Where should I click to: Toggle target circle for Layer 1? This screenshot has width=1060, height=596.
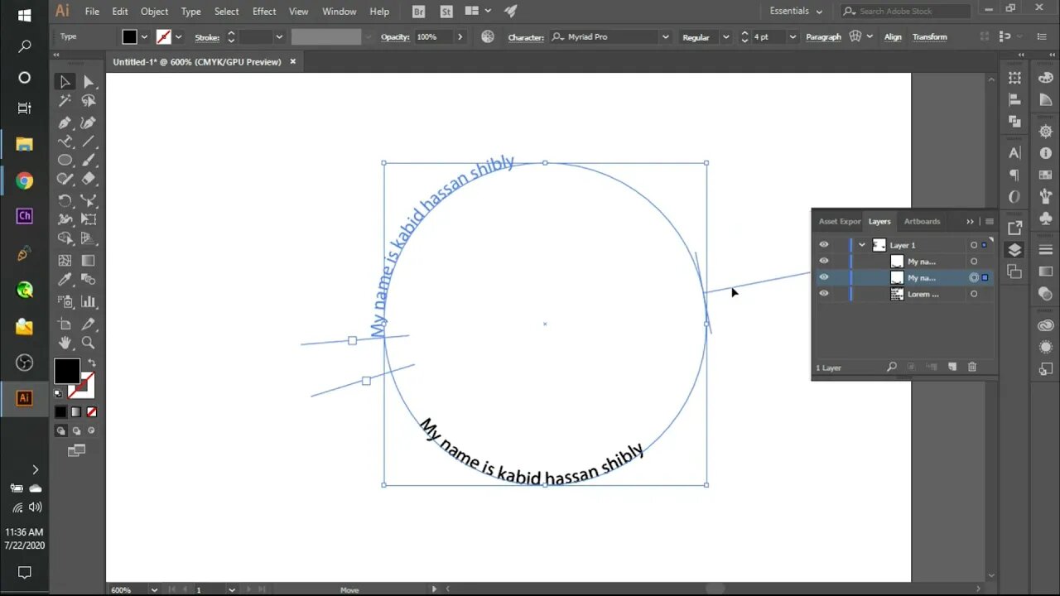[974, 245]
